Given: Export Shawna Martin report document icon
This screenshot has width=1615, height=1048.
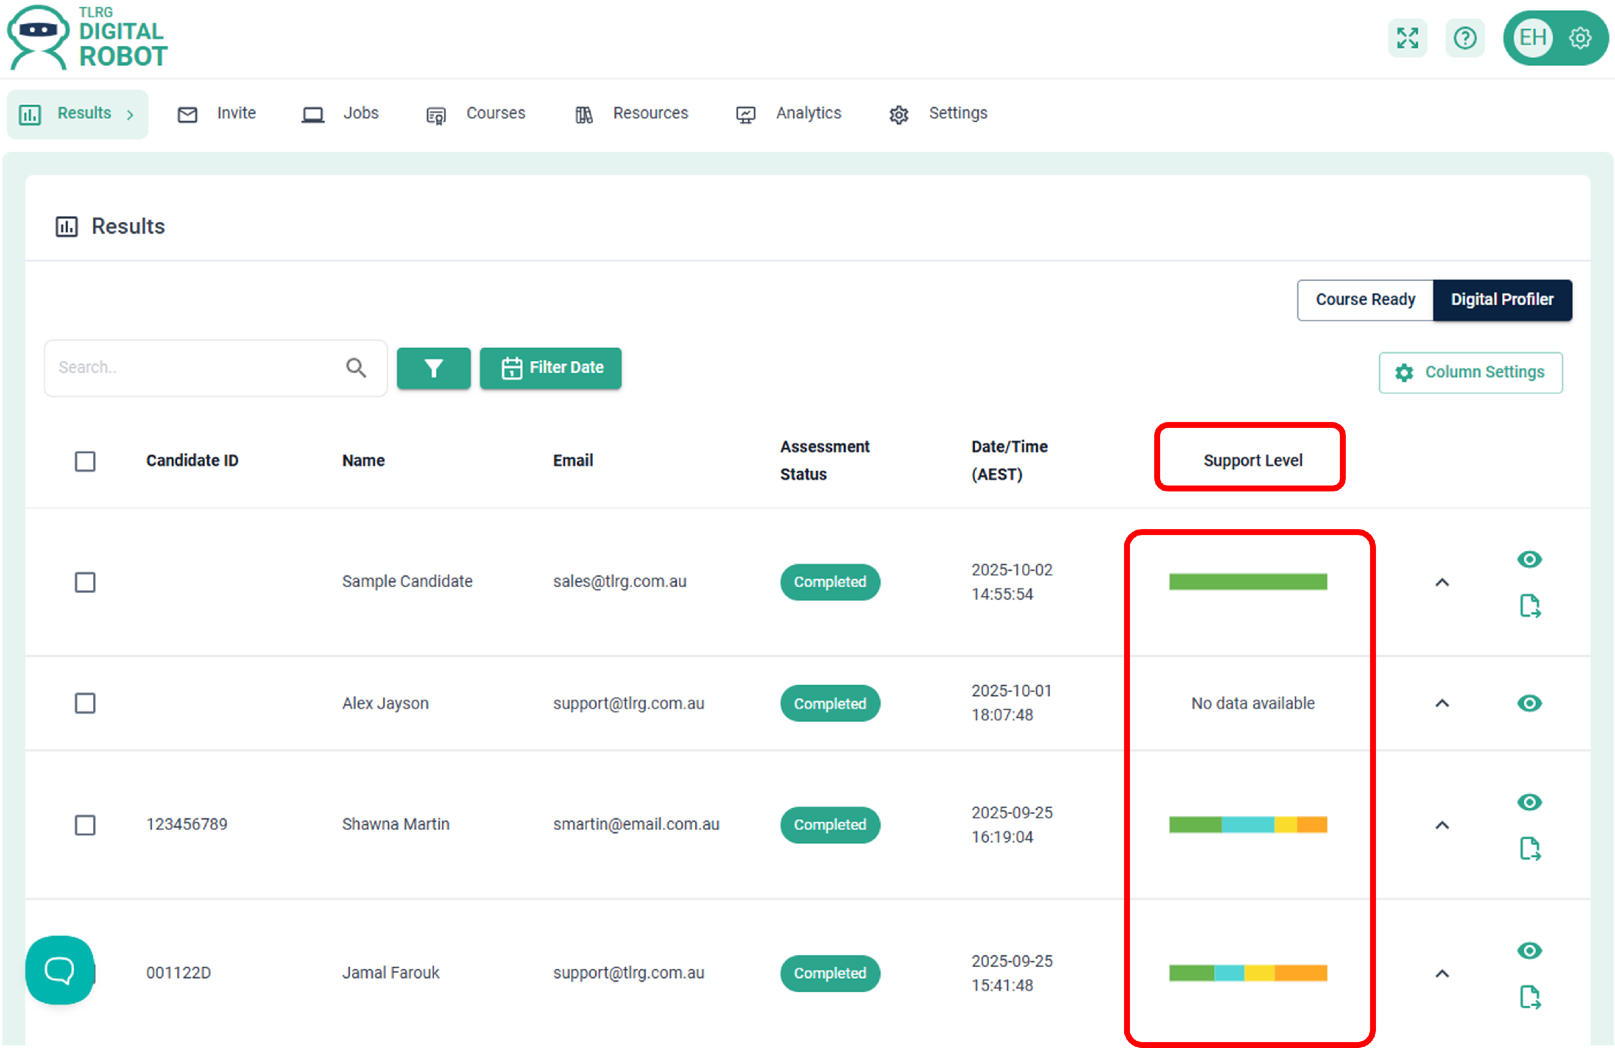Looking at the screenshot, I should [1529, 848].
